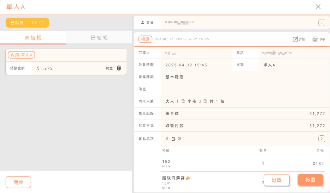
Task: Click the cash payment coin icon
Action: pyautogui.click(x=119, y=68)
